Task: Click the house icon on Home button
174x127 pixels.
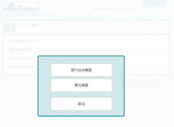Action: click(11, 6)
